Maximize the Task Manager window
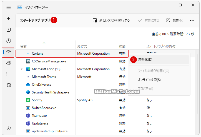 click(180, 5)
